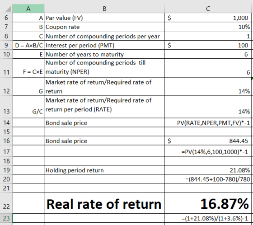
Task: Click 'return per period (RATE)' cell
Action: [104, 107]
